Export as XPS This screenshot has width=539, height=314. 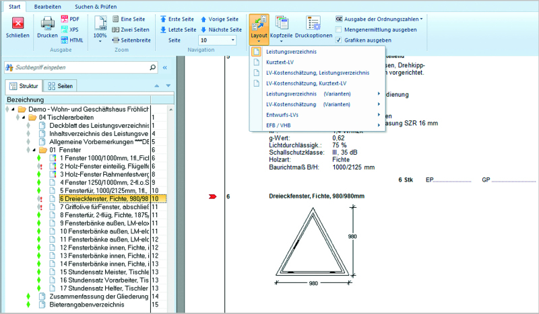(x=70, y=30)
